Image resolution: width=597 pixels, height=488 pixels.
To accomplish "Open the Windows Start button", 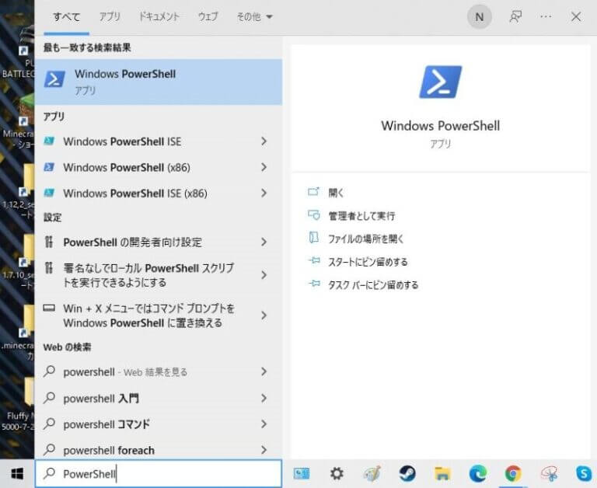I will coord(17,474).
